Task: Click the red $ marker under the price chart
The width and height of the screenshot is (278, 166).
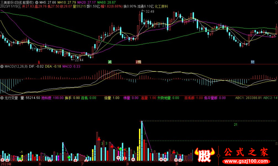Action: (x=39, y=62)
